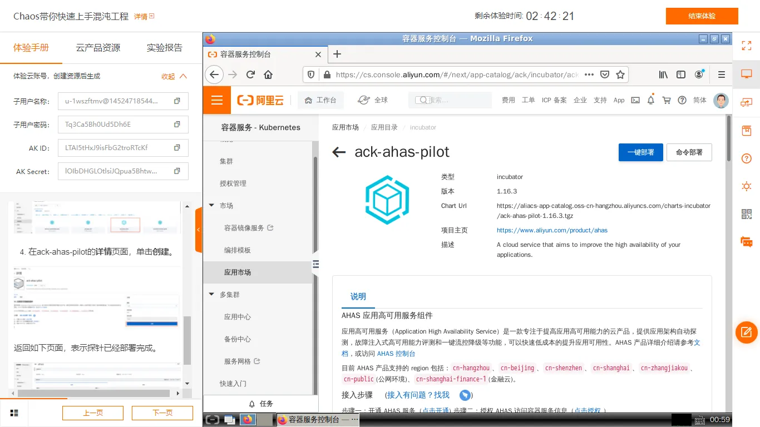Image resolution: width=760 pixels, height=427 pixels.
Task: Click the Aliyun console search field
Action: 450,100
